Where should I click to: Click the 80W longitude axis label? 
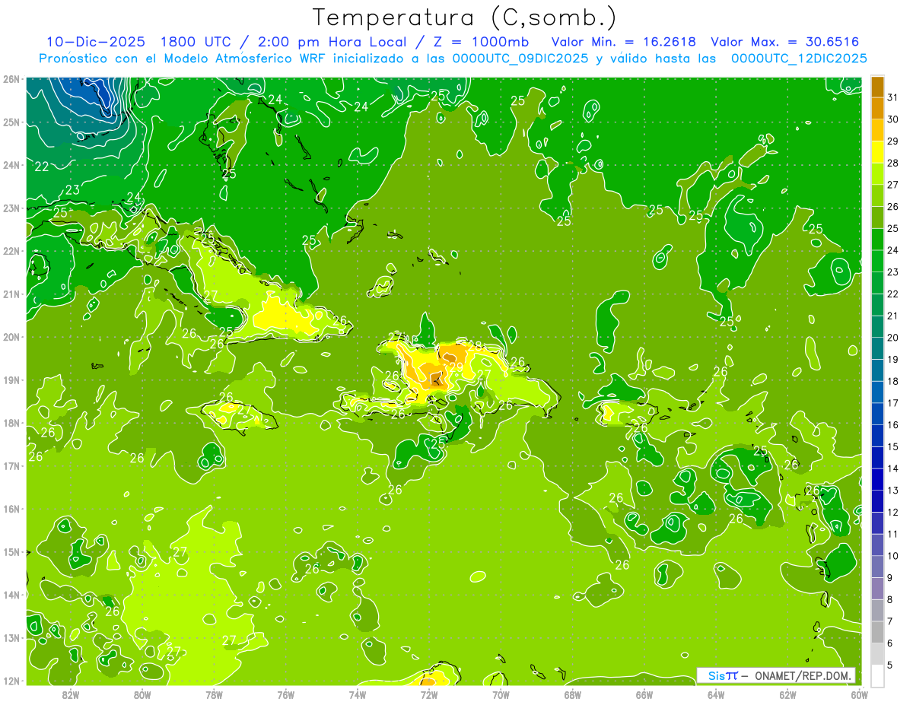(142, 694)
